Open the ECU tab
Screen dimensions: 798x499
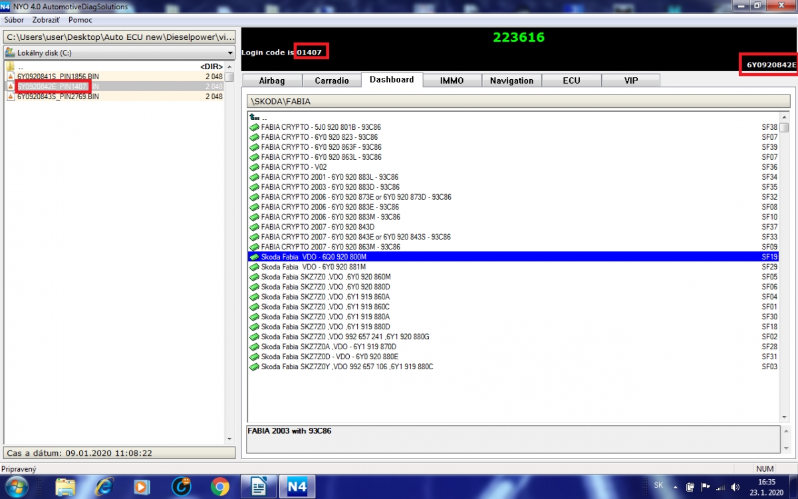571,81
